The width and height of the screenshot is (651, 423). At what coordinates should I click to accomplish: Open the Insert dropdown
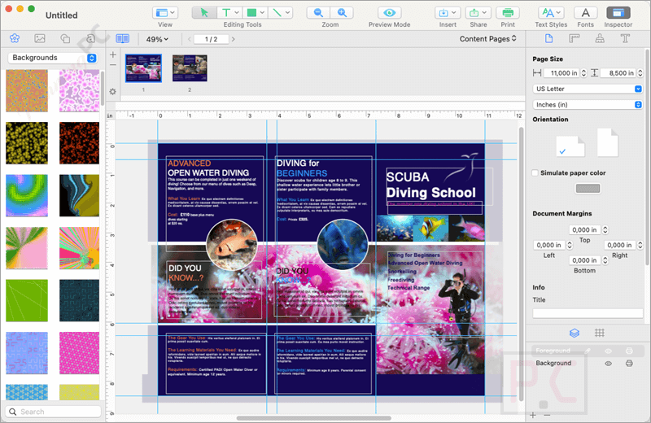tap(448, 12)
